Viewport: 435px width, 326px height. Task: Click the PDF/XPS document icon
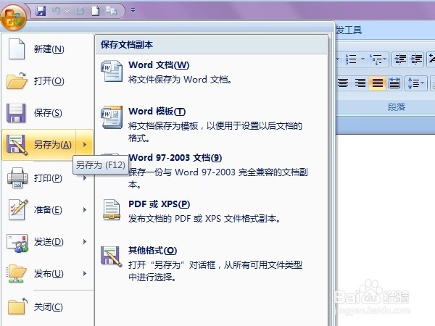[x=112, y=210]
